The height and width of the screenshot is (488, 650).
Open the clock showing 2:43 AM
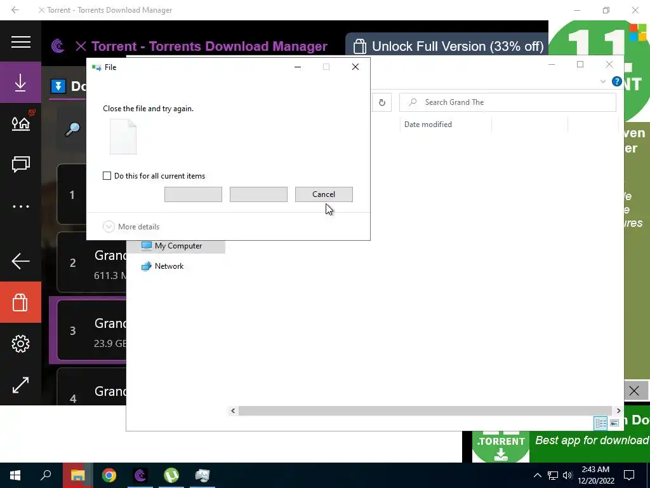pyautogui.click(x=595, y=475)
